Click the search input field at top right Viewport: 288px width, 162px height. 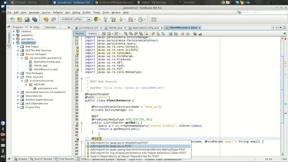click(x=265, y=12)
